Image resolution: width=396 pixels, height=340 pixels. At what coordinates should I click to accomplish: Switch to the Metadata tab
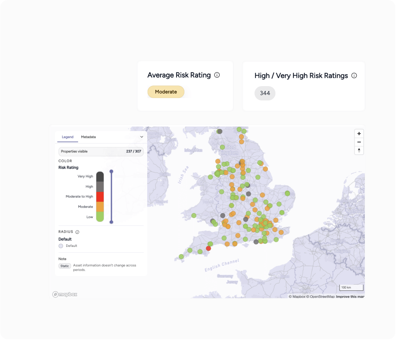click(x=88, y=137)
